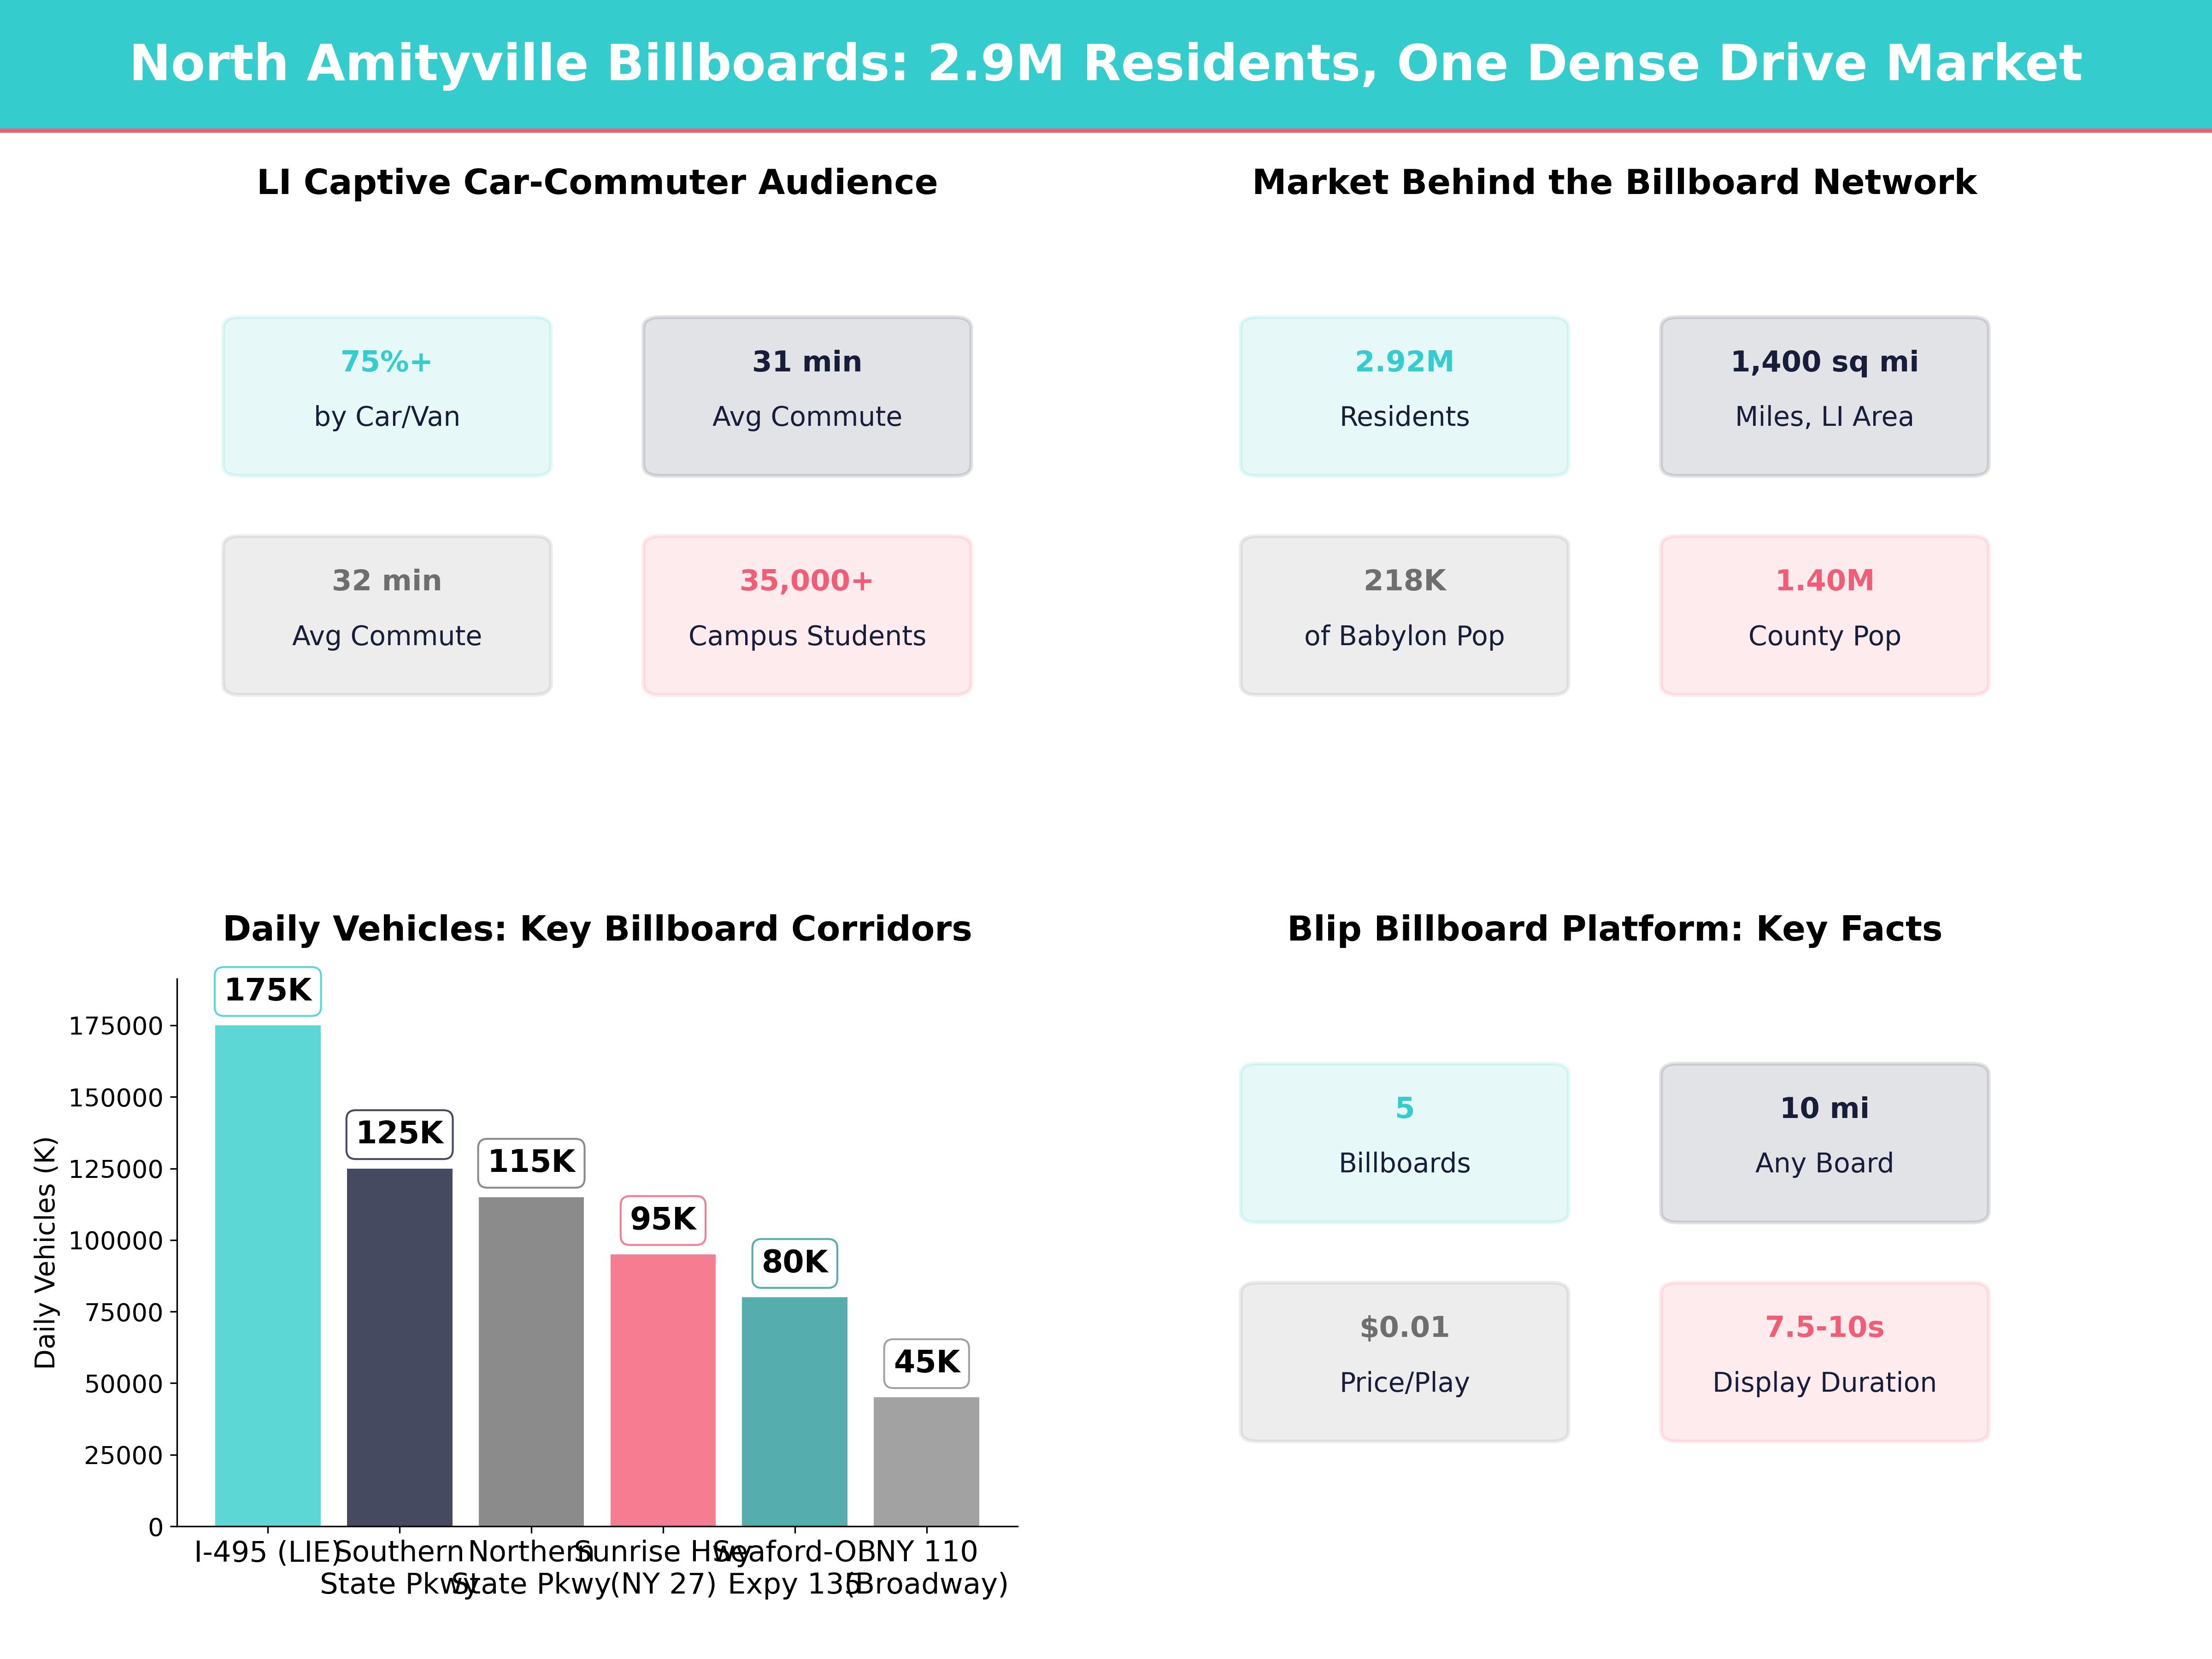Click the '125K' bar label

point(400,1134)
